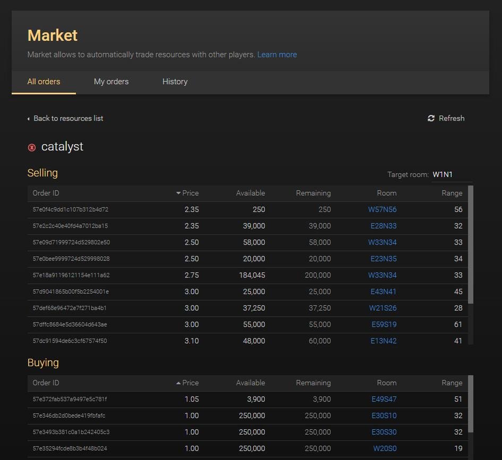This screenshot has height=460, width=502.
Task: Open the History tab
Action: pos(175,82)
